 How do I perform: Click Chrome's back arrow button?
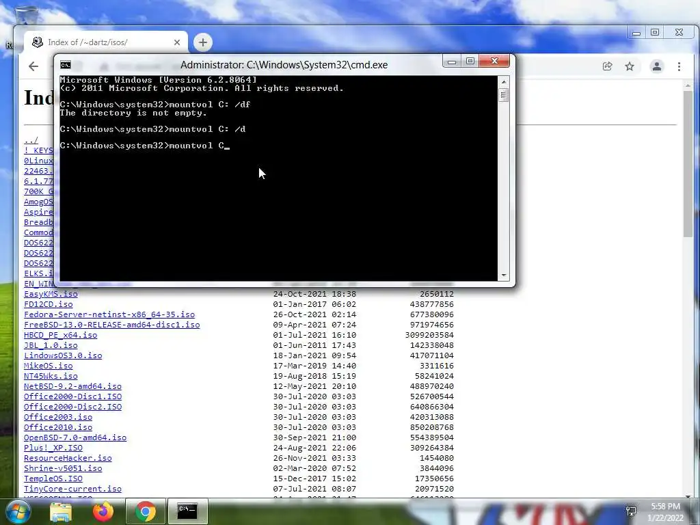(x=33, y=66)
